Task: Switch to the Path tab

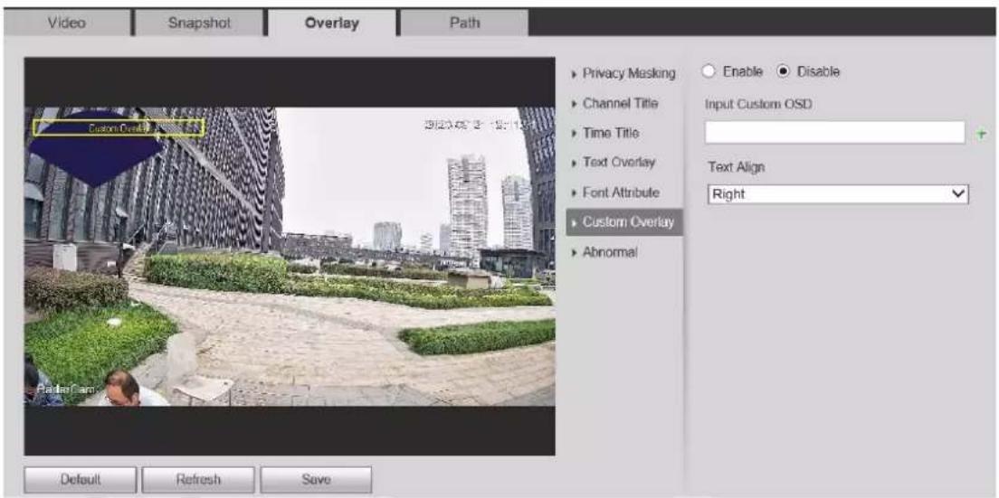Action: (464, 23)
